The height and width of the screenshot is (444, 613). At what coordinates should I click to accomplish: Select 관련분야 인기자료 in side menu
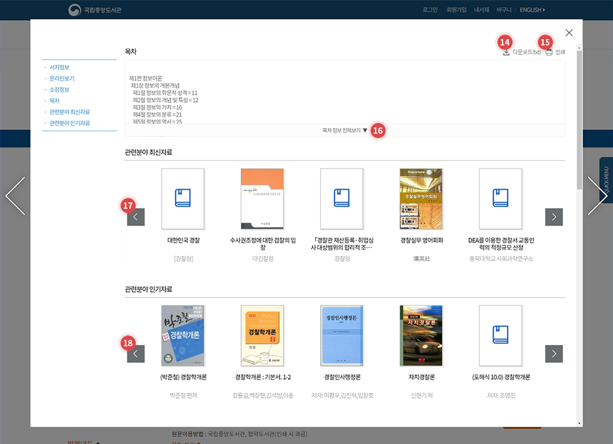pos(69,123)
